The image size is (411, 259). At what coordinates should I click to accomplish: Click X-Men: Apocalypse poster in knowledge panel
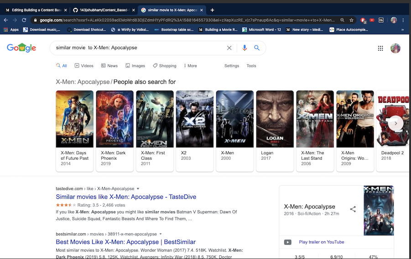pyautogui.click(x=379, y=211)
